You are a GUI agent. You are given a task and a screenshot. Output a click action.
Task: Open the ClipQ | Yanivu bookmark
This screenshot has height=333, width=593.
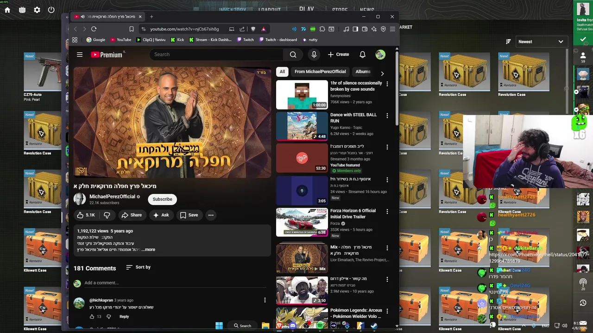click(151, 40)
